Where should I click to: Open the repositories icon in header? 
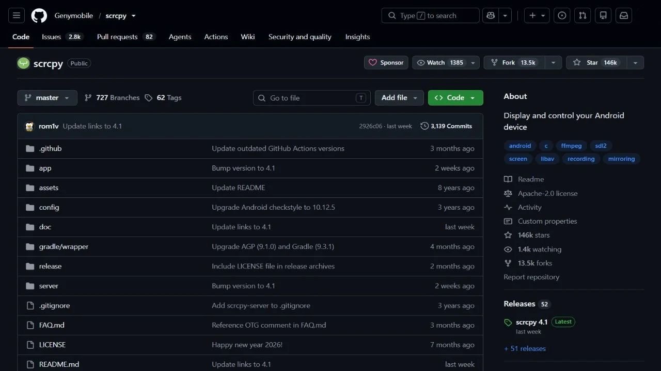coord(603,15)
